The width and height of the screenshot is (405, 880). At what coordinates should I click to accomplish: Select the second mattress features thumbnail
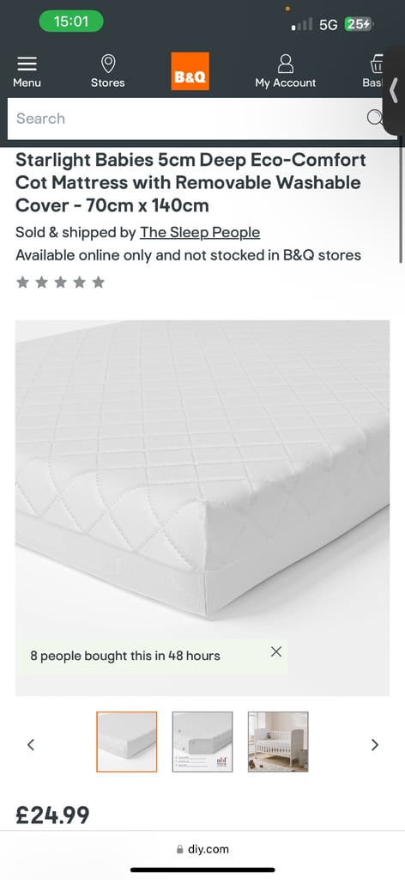202,742
